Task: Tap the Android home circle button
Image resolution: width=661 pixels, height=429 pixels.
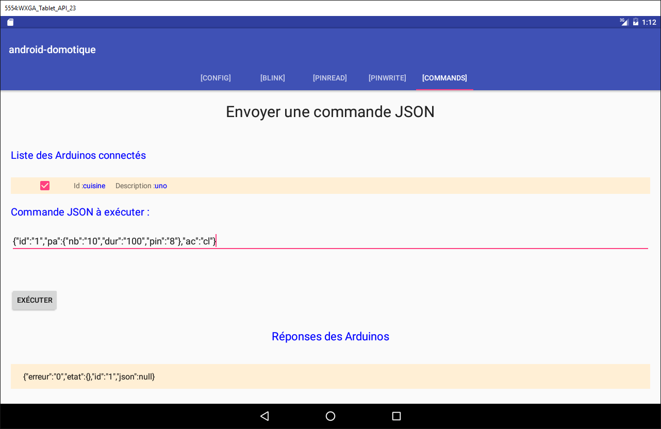Action: 330,416
